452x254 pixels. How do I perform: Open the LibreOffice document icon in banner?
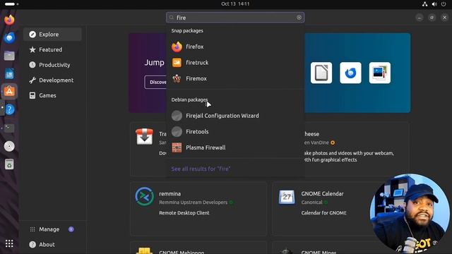(321, 73)
